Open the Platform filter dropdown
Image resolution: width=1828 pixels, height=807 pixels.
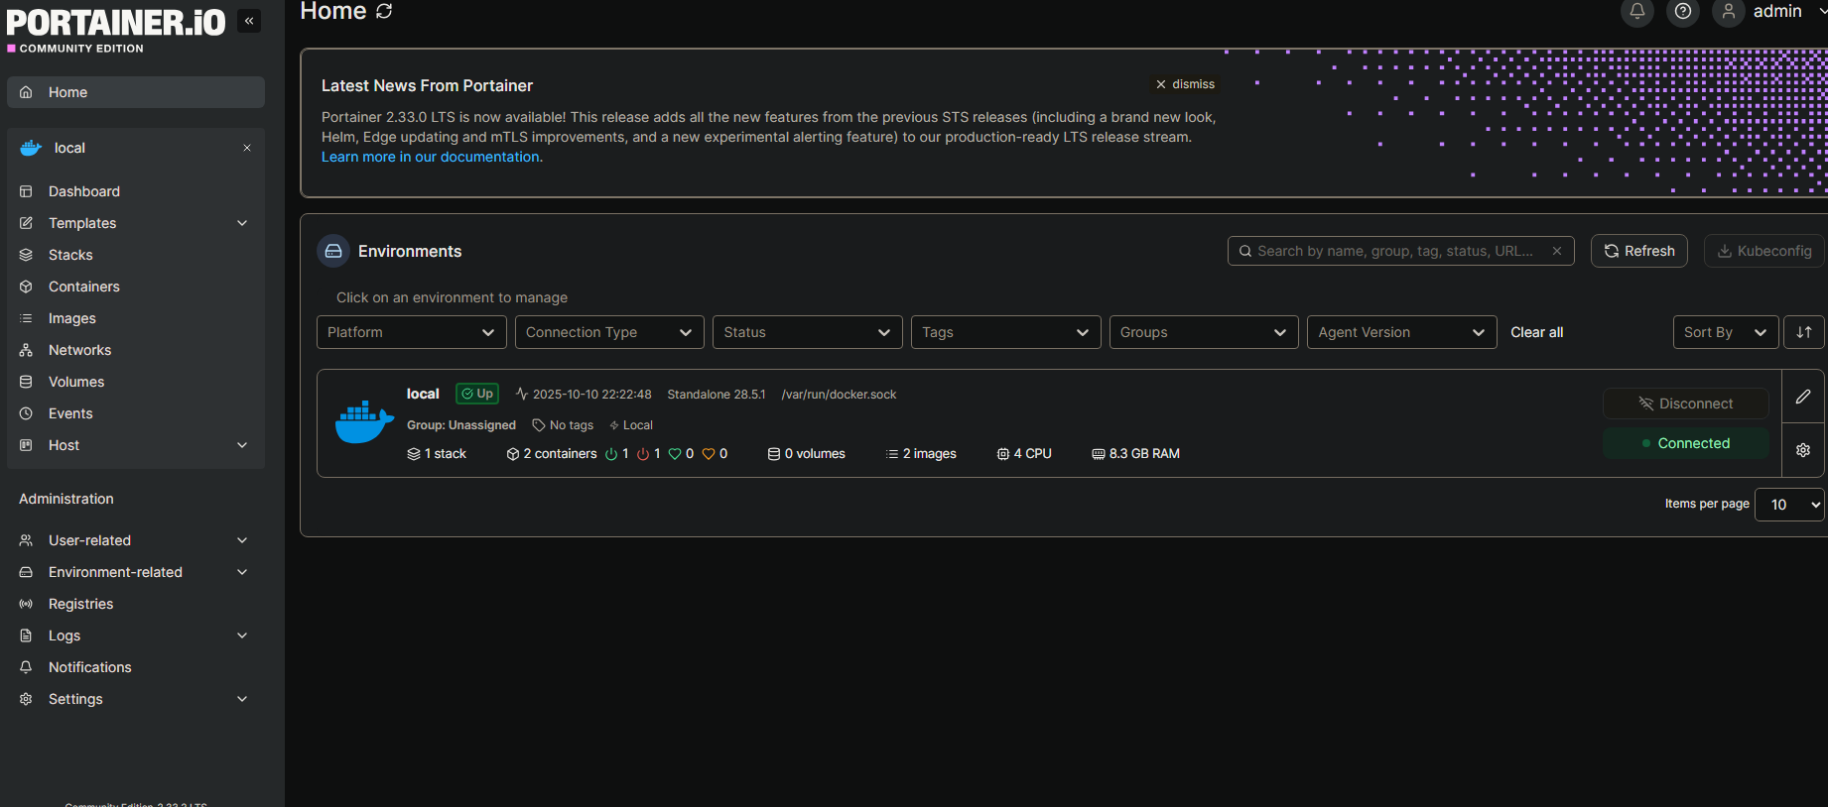tap(412, 332)
